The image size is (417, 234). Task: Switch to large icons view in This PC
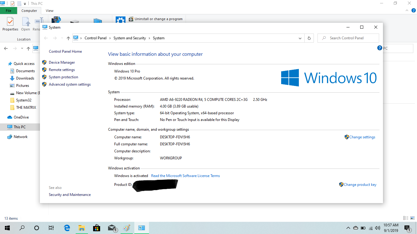tap(413, 218)
